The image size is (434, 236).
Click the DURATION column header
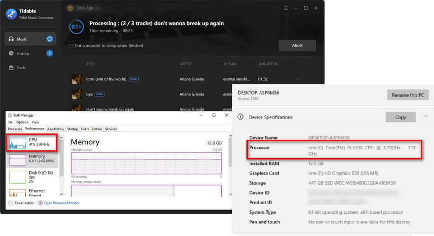point(268,64)
